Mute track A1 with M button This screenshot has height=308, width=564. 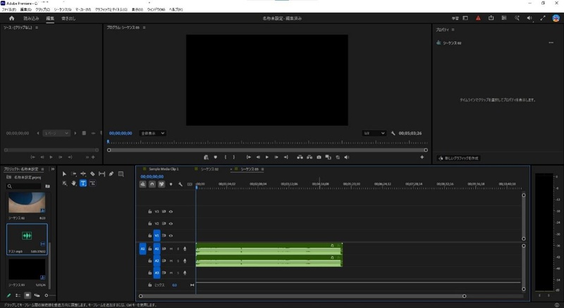(171, 249)
